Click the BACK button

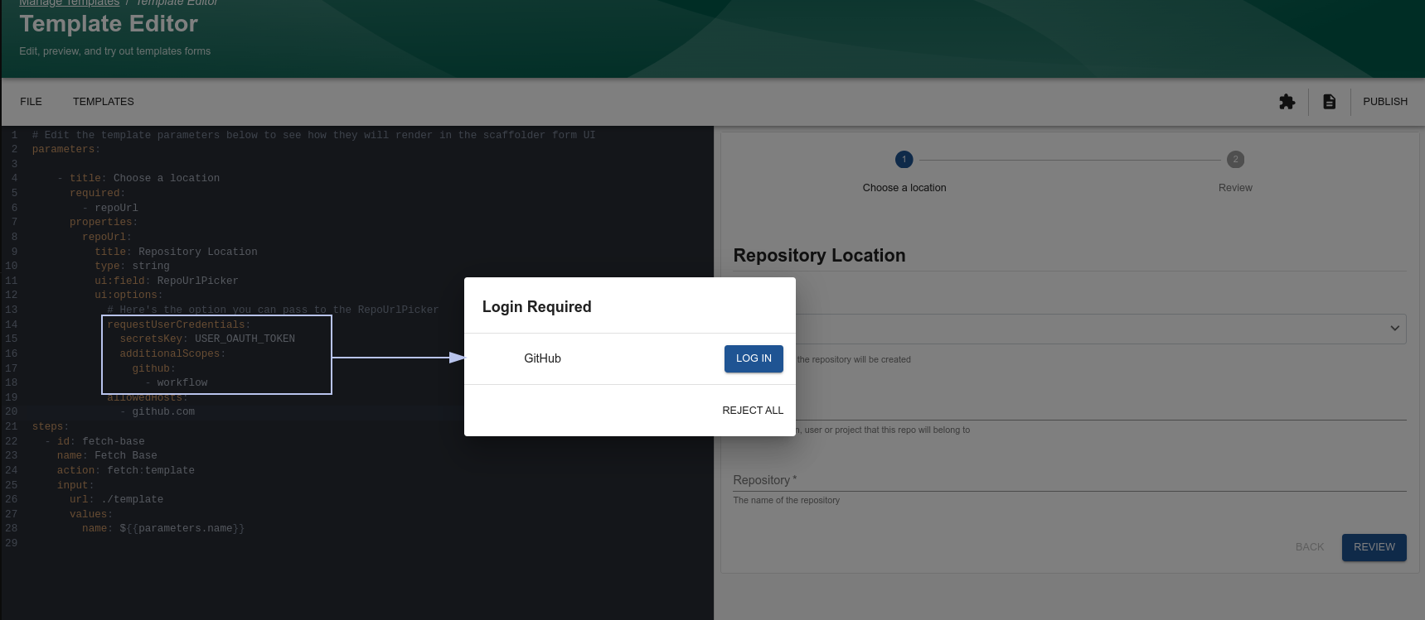(1309, 547)
